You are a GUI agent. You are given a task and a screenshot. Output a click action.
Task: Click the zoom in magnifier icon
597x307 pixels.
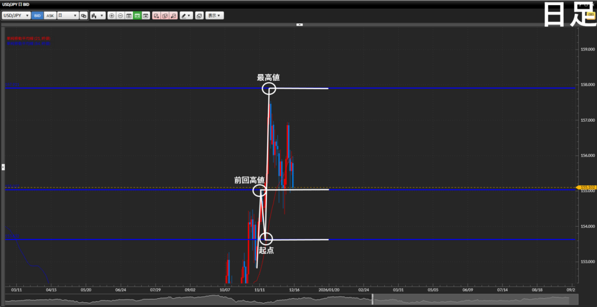(112, 15)
